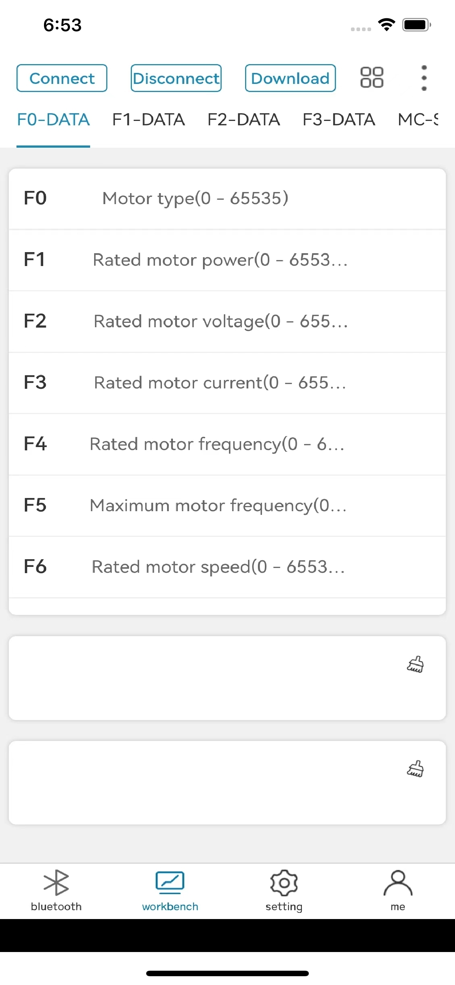Open the three-dot overflow menu
This screenshot has height=985, width=455.
tap(423, 78)
